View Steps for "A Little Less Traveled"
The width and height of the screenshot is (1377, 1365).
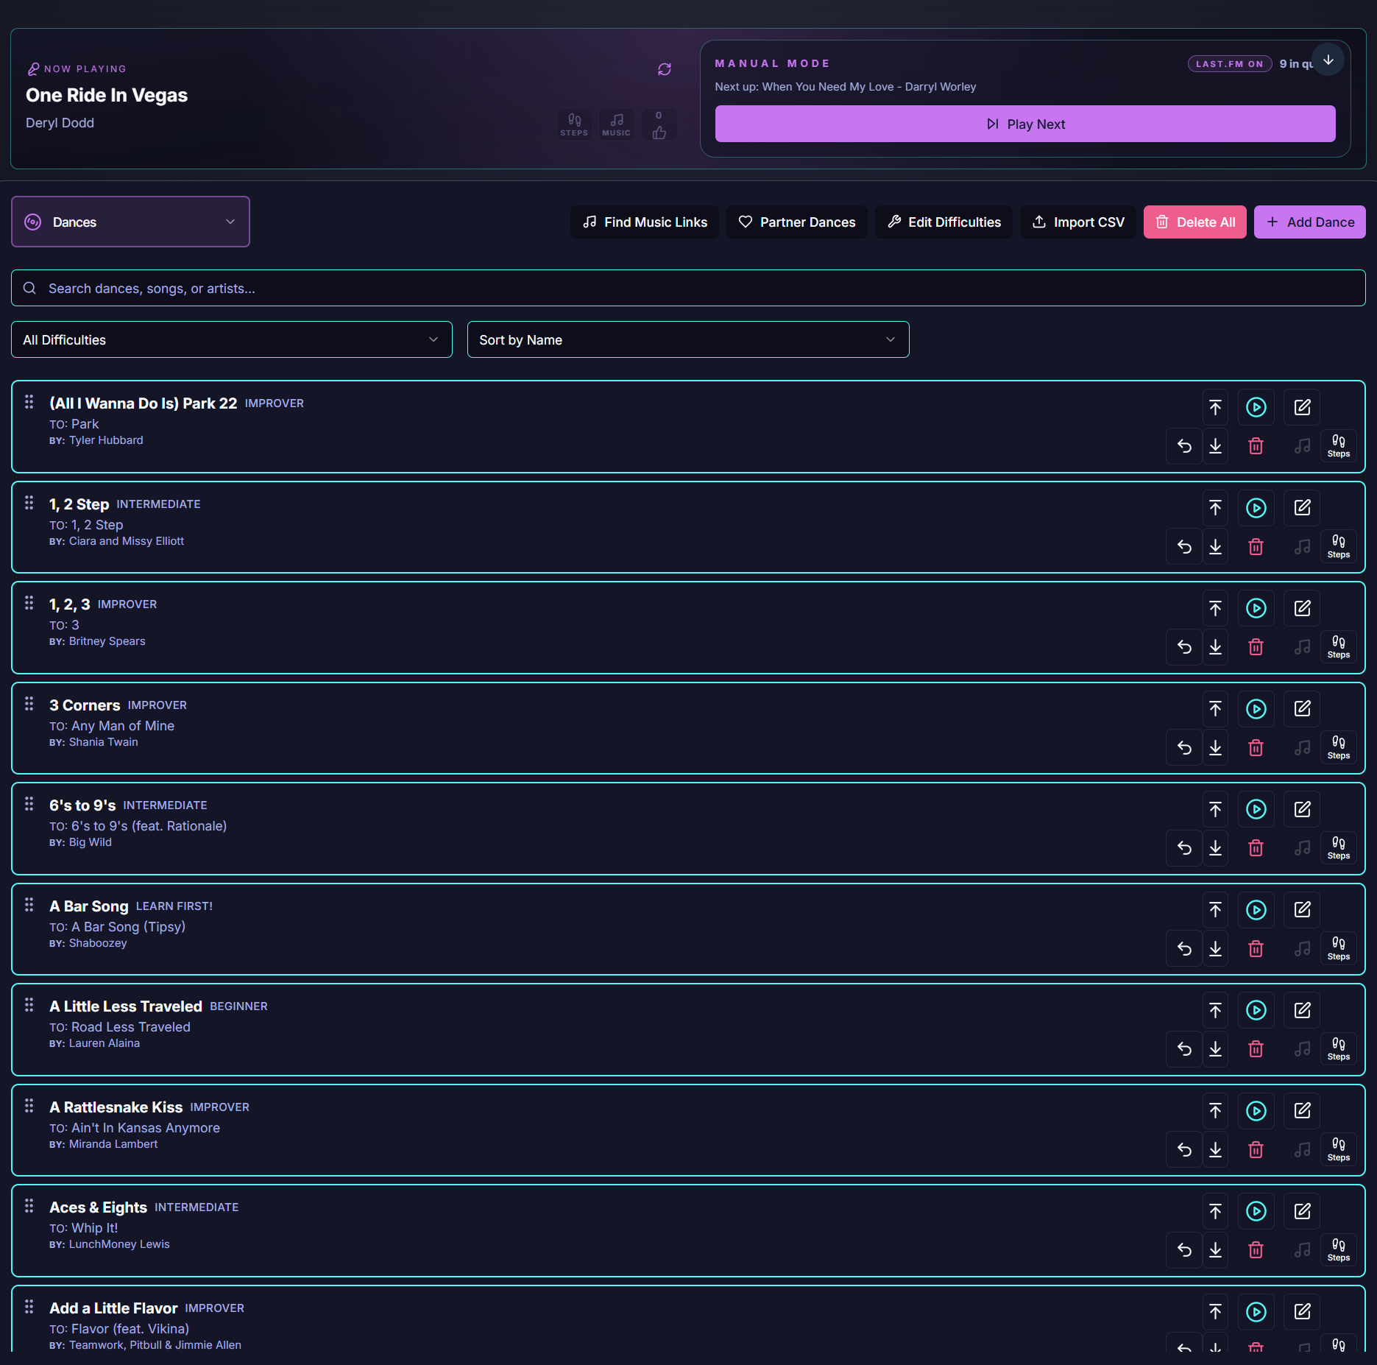[1338, 1048]
